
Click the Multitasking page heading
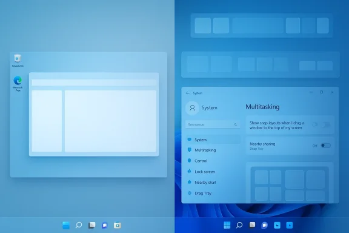tap(262, 107)
